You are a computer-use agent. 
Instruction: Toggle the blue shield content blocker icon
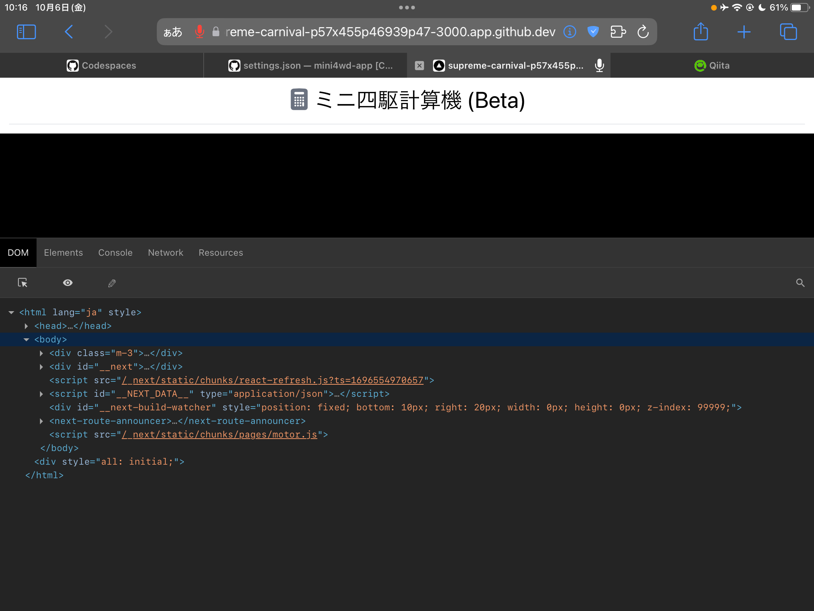[593, 32]
